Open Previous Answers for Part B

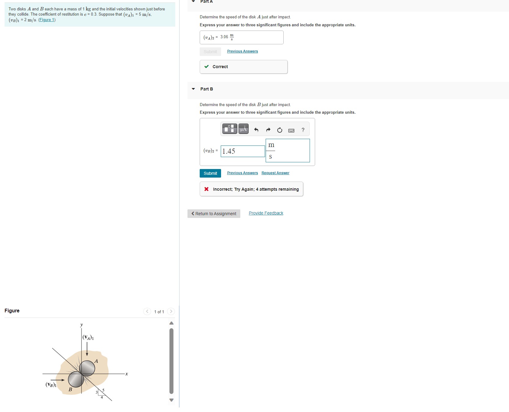[x=242, y=173]
